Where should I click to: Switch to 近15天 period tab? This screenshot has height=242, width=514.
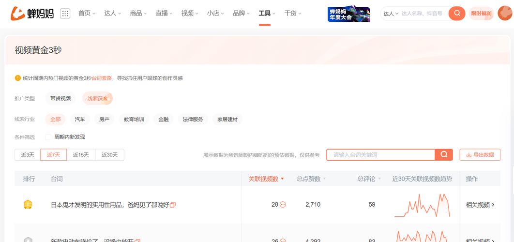point(81,155)
